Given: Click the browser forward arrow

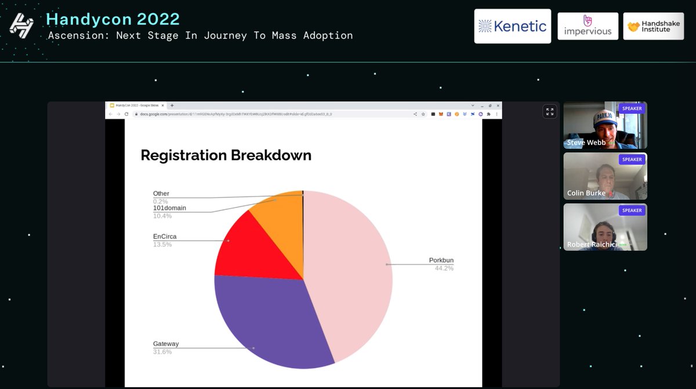Looking at the screenshot, I should (118, 114).
